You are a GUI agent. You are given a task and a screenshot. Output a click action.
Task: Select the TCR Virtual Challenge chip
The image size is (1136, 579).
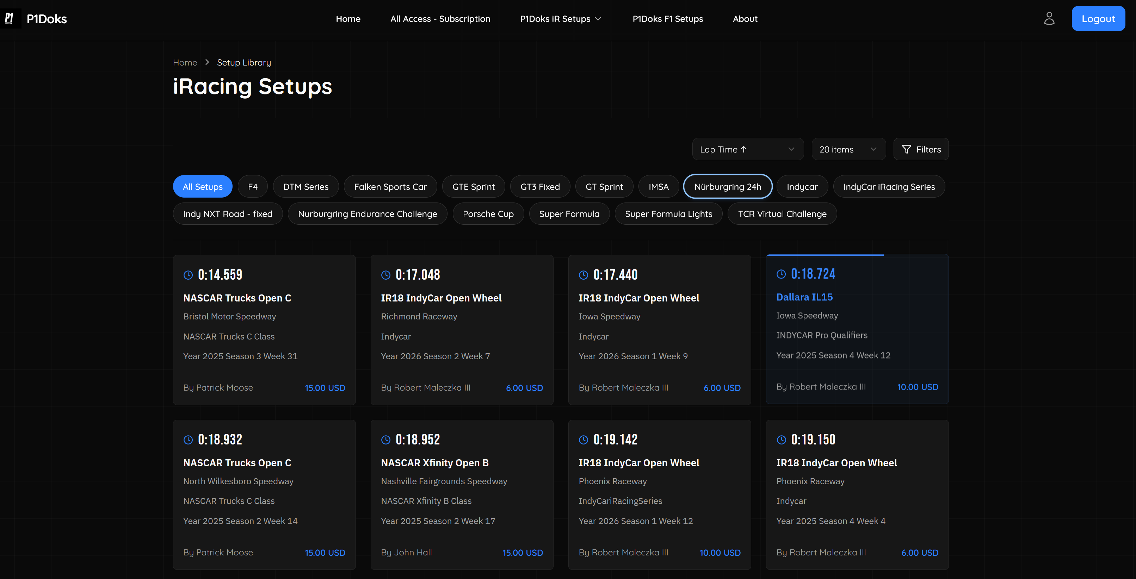(782, 214)
